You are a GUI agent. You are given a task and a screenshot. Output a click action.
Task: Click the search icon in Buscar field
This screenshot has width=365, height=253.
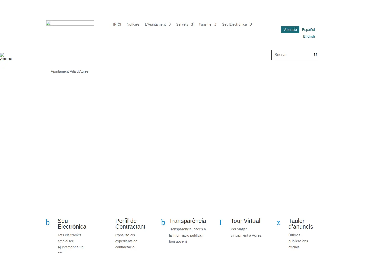pos(315,55)
